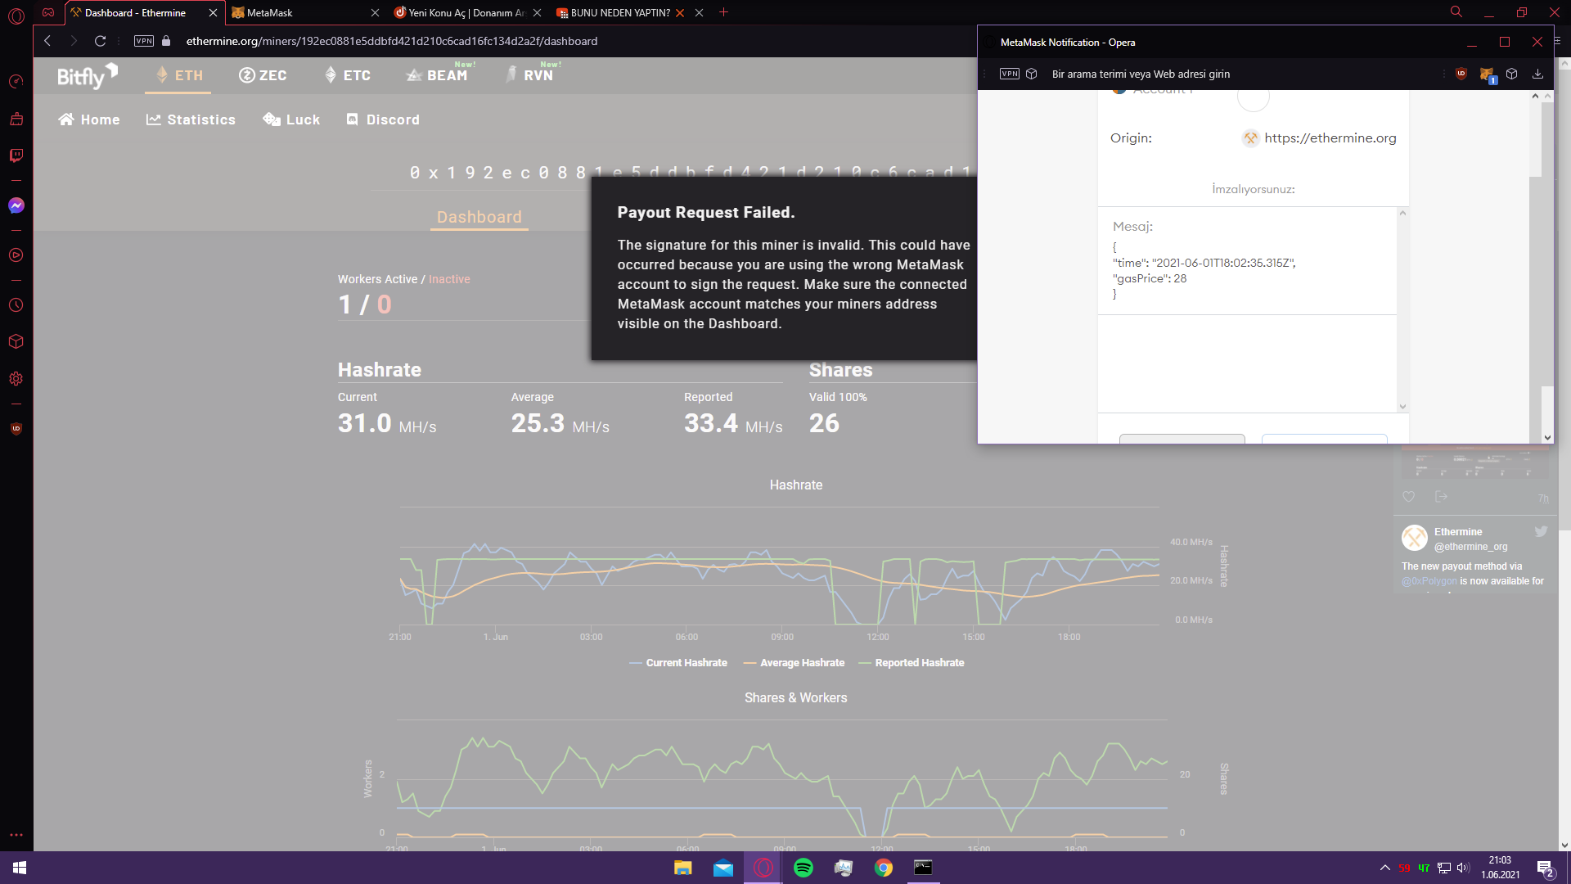This screenshot has width=1571, height=884.
Task: Open the Opera sidebar history clock icon
Action: pyautogui.click(x=16, y=305)
